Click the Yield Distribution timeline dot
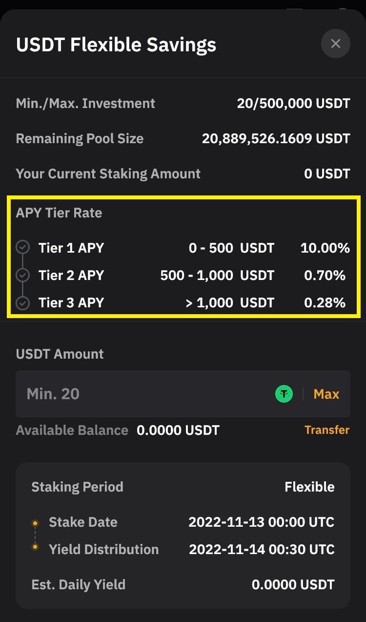366x622 pixels. tap(35, 547)
